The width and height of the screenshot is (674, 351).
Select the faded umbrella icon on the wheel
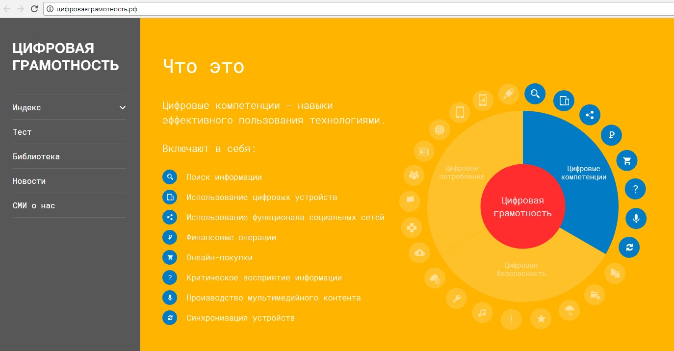click(570, 310)
